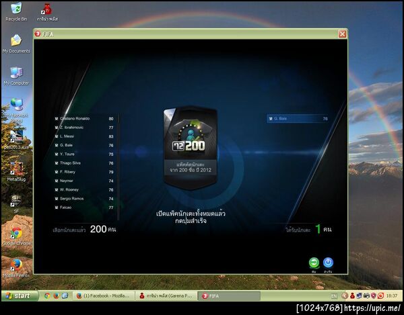404x315 pixels.
Task: Launch Chrome from the quick launch bar
Action: tap(47, 296)
